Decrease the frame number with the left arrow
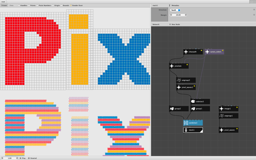 tap(3, 158)
